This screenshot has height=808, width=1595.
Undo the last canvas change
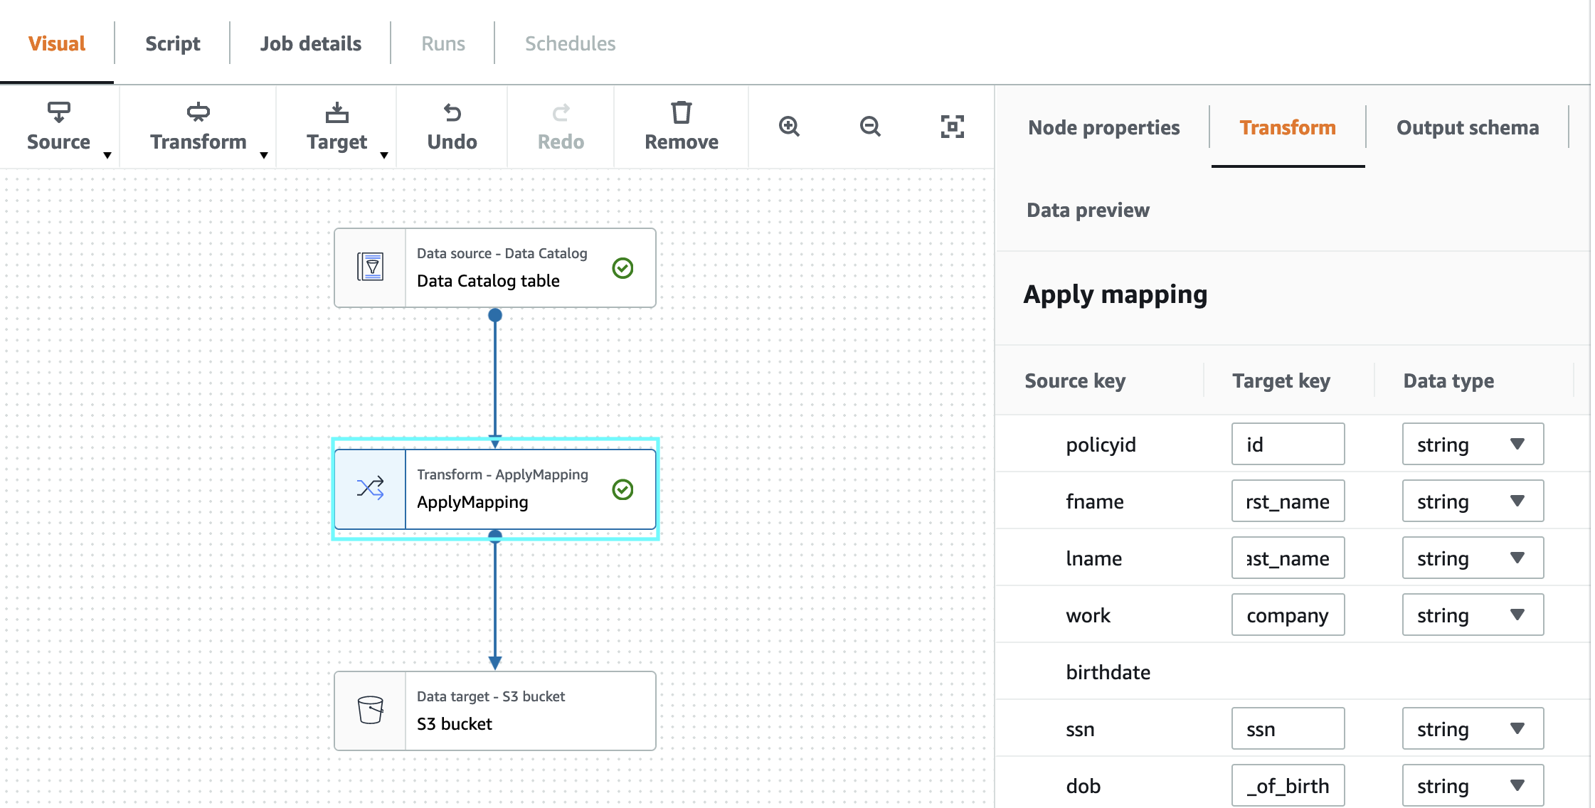pos(452,127)
